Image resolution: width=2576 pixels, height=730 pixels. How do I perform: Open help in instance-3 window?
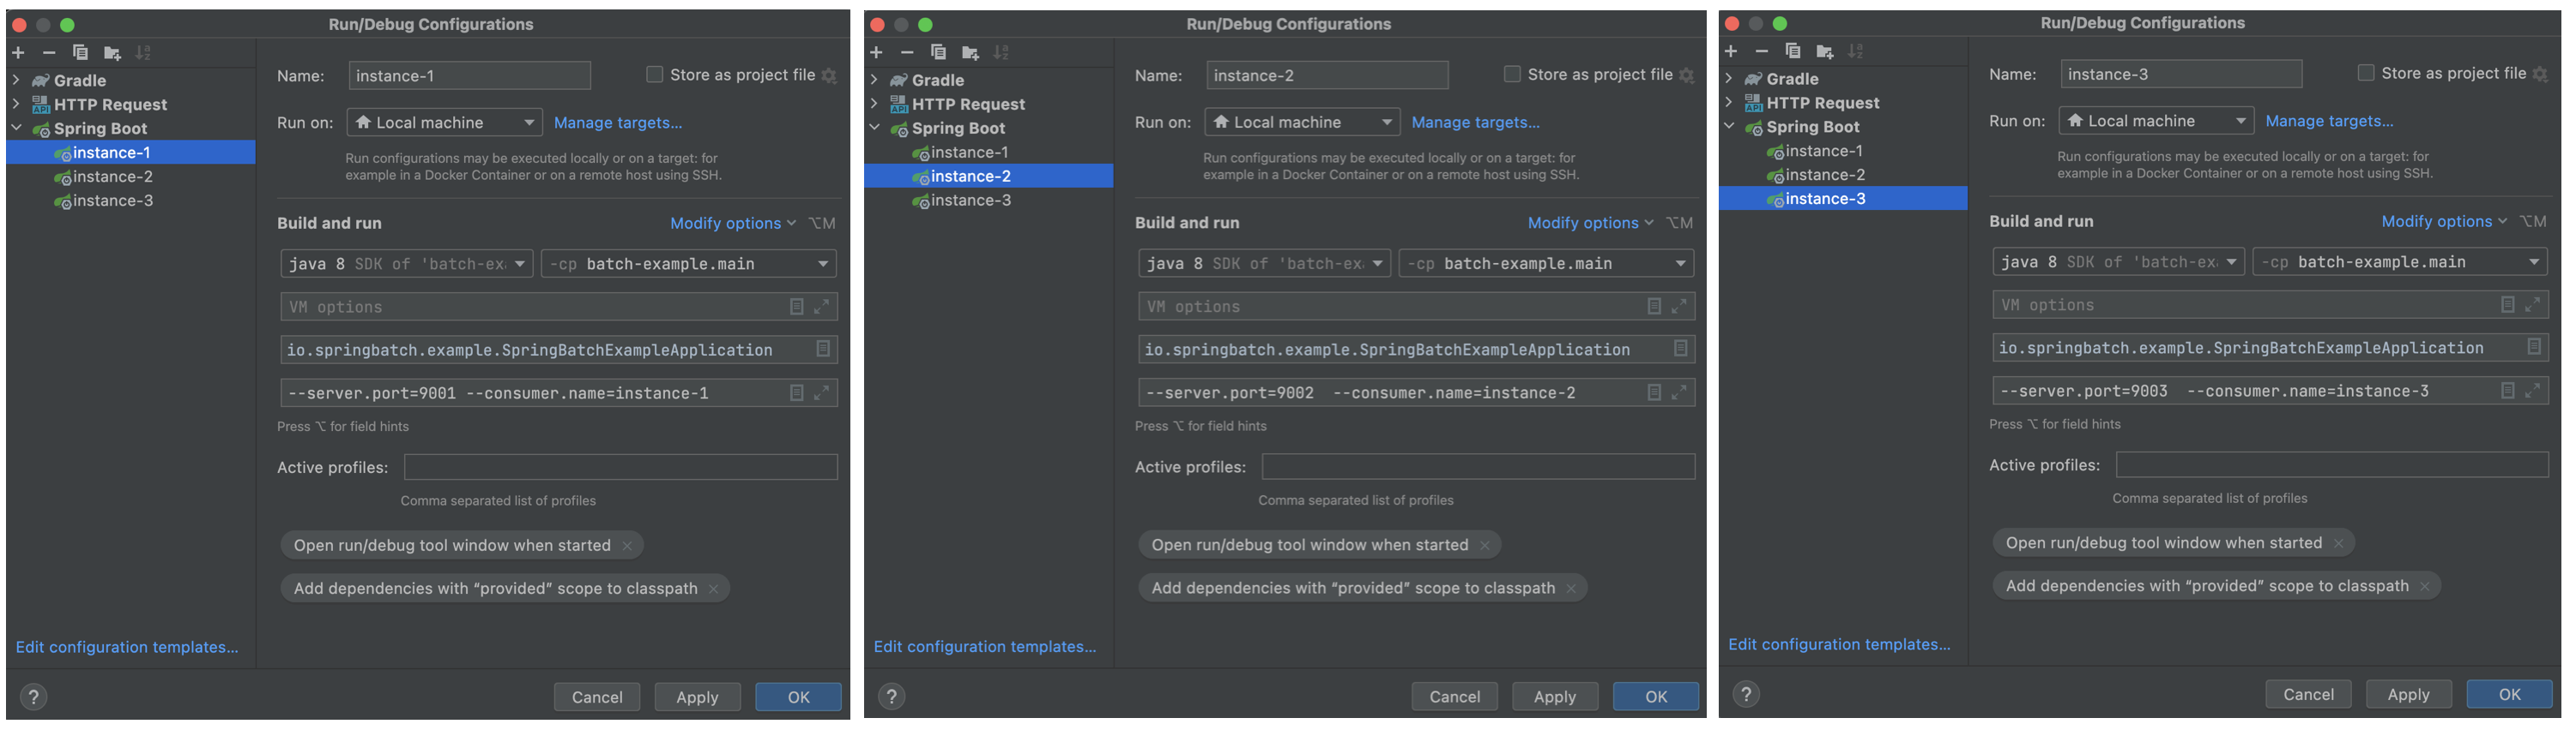click(x=1746, y=695)
